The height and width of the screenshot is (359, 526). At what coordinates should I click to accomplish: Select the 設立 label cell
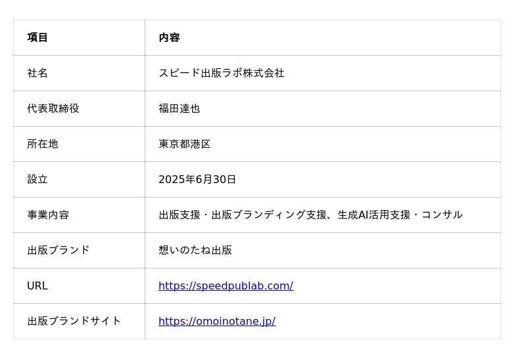37,179
